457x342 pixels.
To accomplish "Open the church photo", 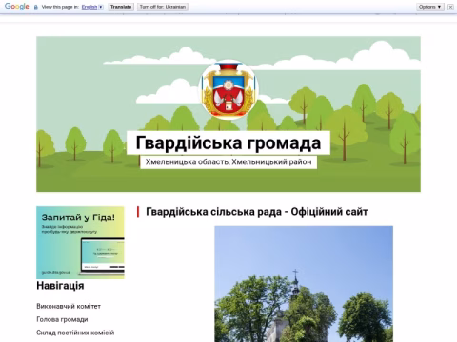I will point(304,284).
